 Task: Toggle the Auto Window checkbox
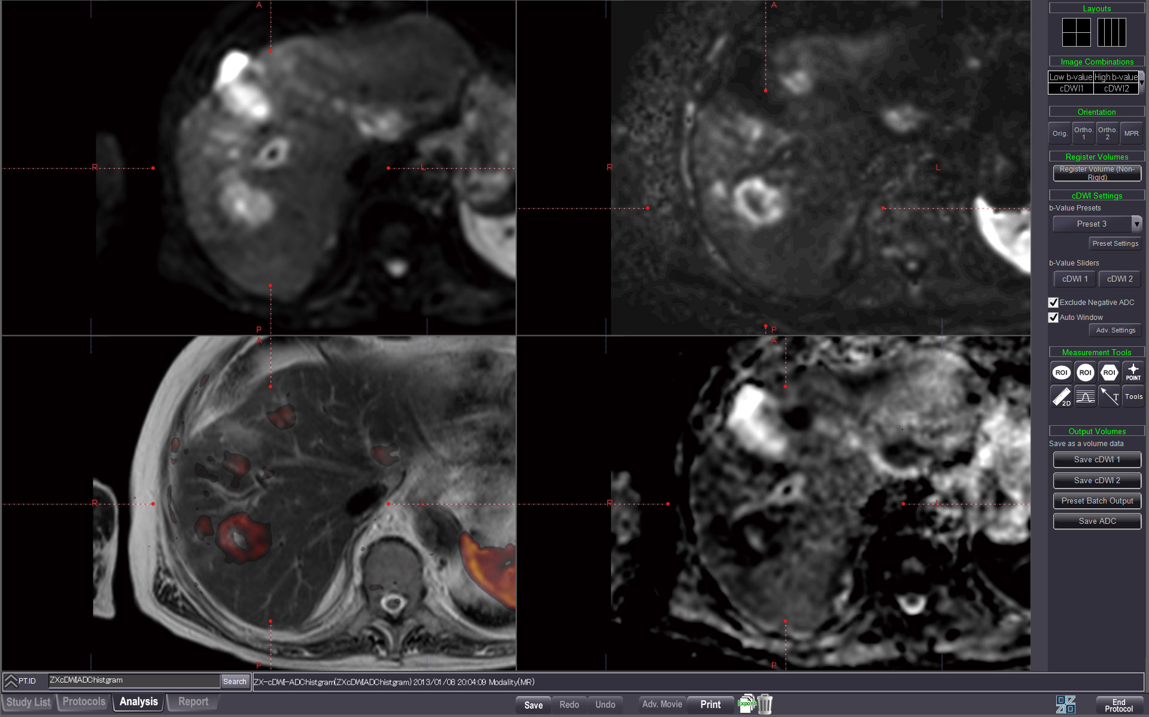click(x=1053, y=318)
